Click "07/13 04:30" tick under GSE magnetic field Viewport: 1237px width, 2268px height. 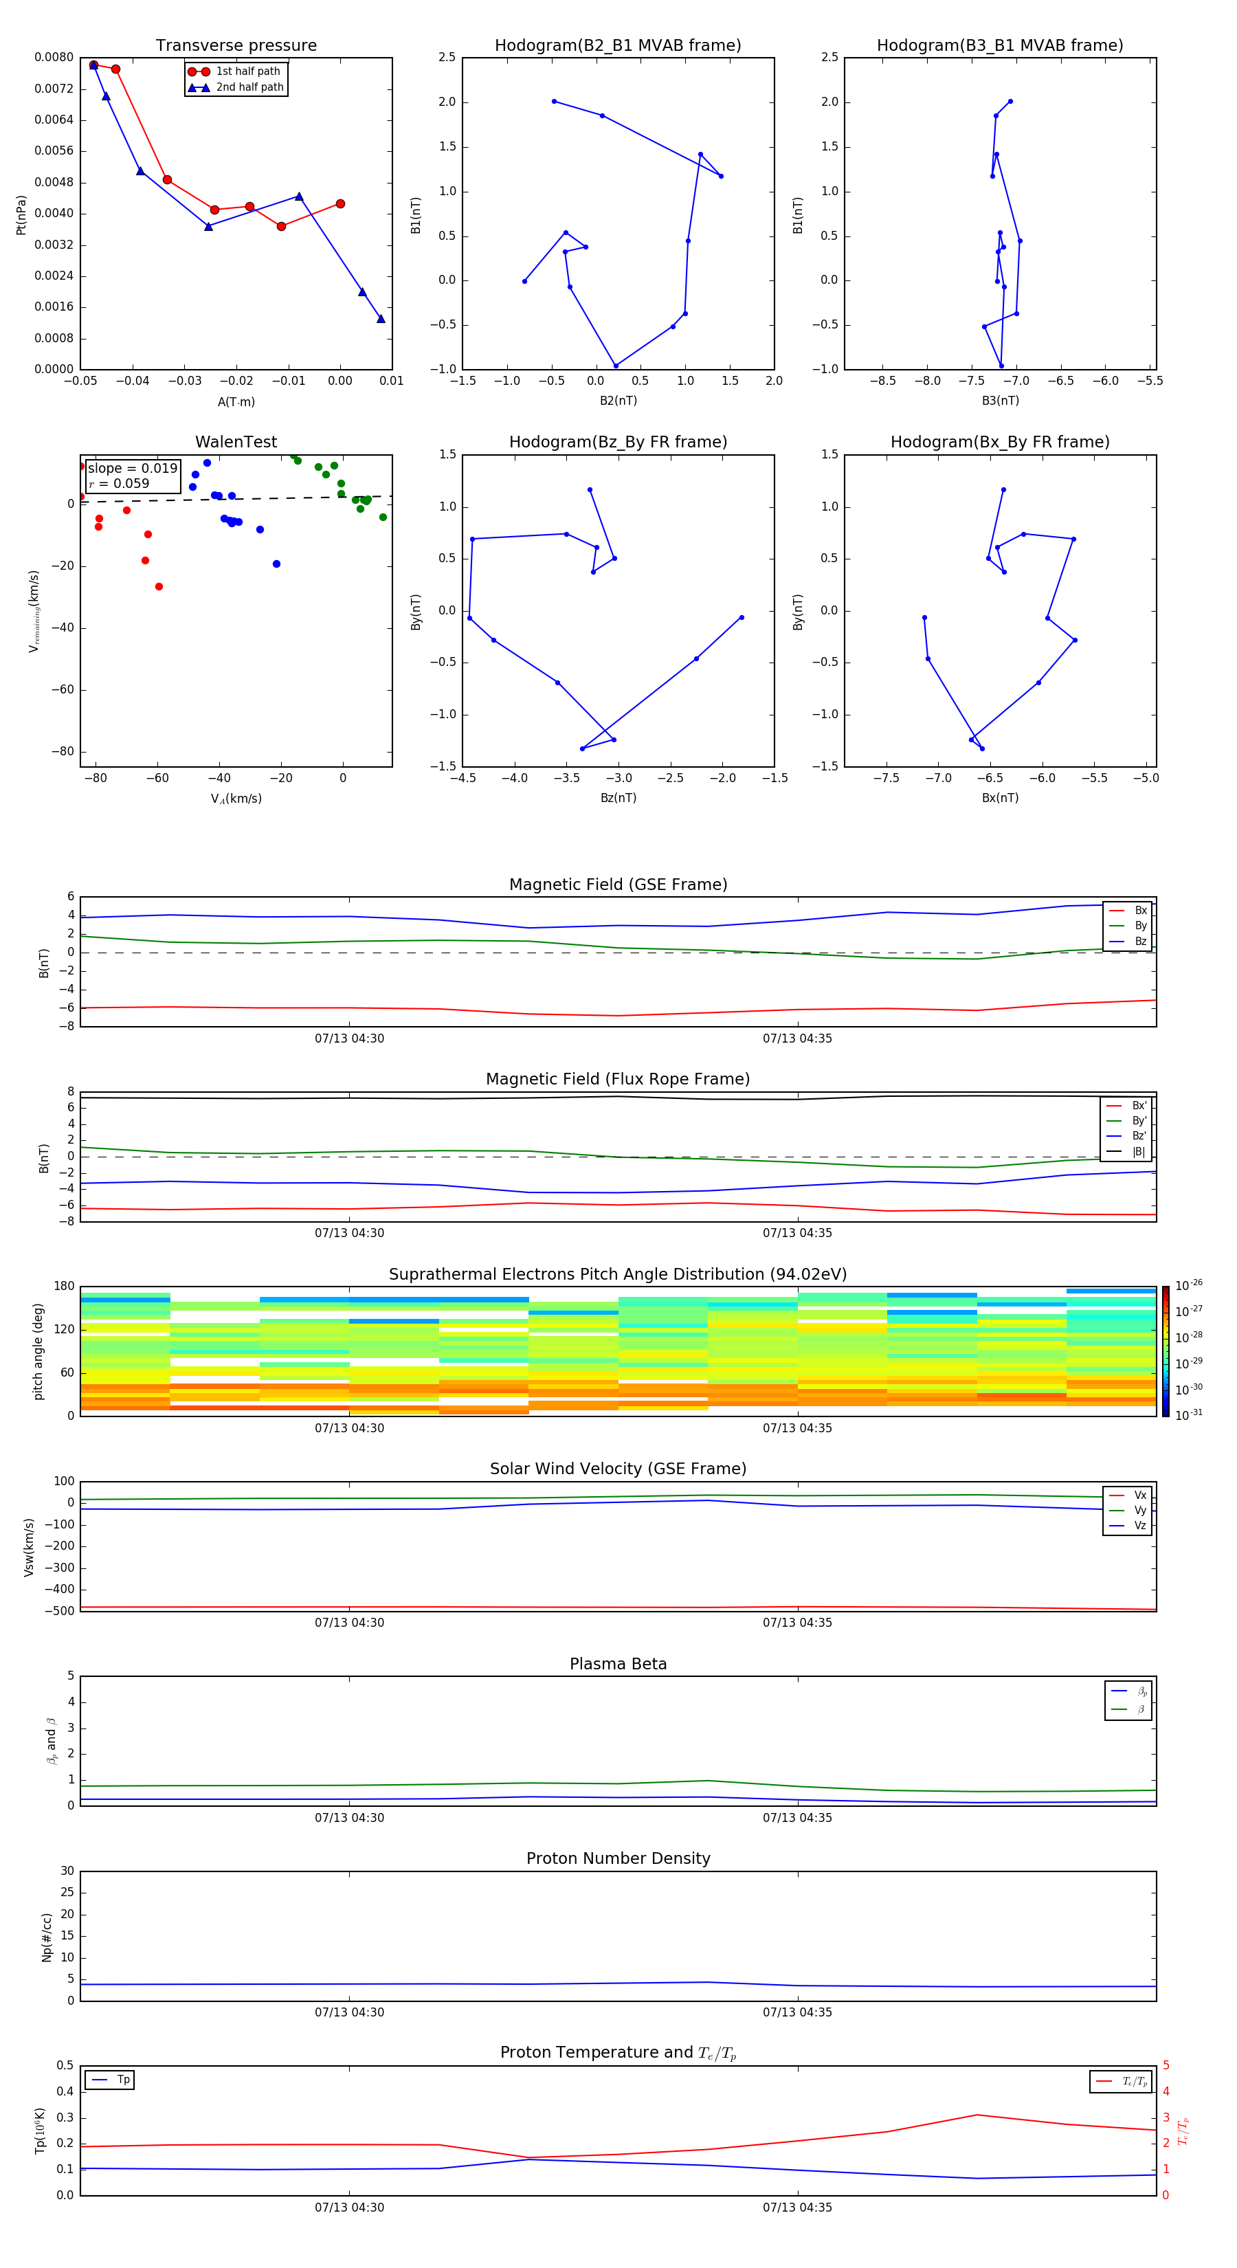click(350, 1039)
